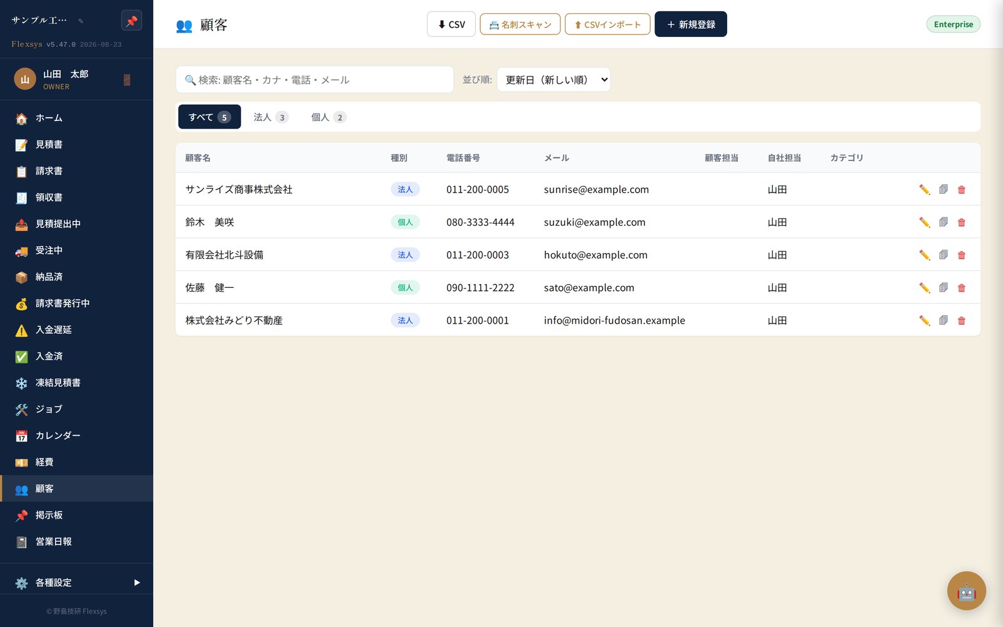Edit 株式会社みどり不動産 with the pencil icon
The height and width of the screenshot is (627, 1003).
point(924,320)
